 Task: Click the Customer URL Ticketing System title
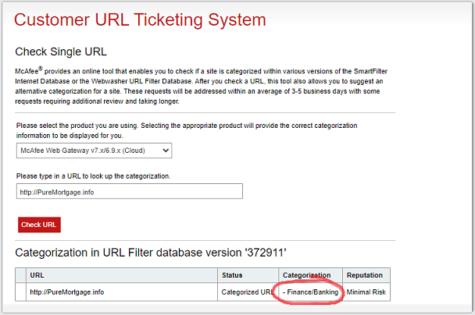coord(140,19)
